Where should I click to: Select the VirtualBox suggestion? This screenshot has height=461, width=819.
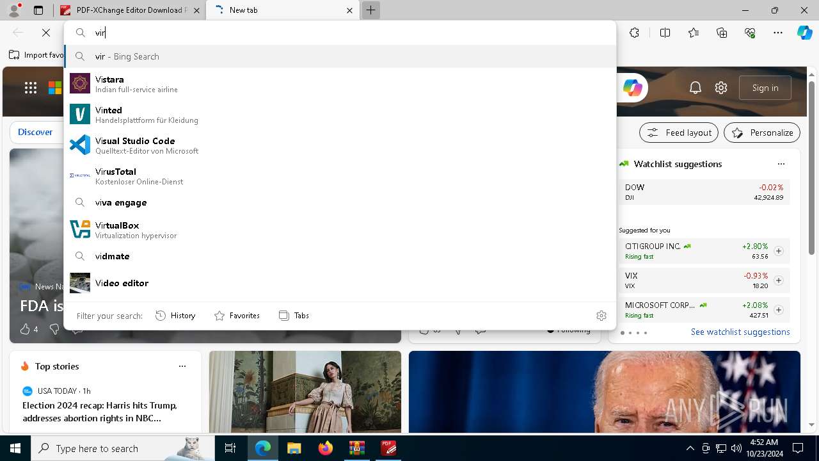[x=340, y=230]
